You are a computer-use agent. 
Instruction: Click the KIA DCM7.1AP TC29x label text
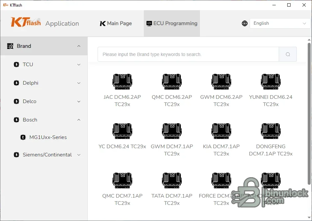point(221,150)
